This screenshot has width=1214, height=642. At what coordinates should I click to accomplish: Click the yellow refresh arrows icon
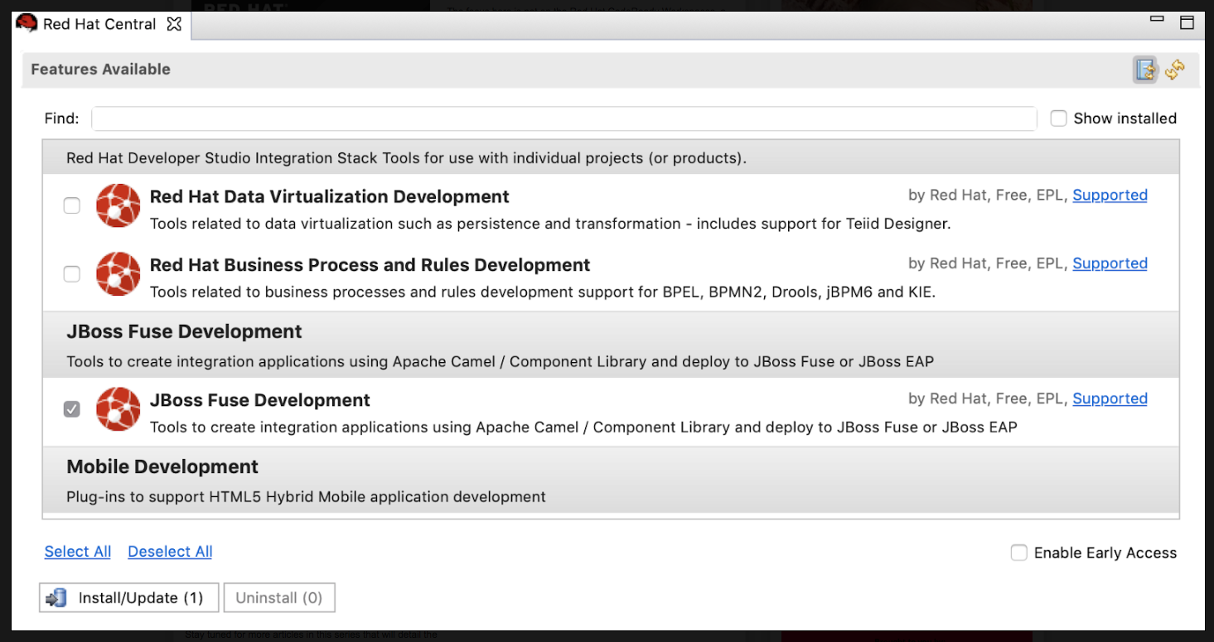tap(1174, 70)
